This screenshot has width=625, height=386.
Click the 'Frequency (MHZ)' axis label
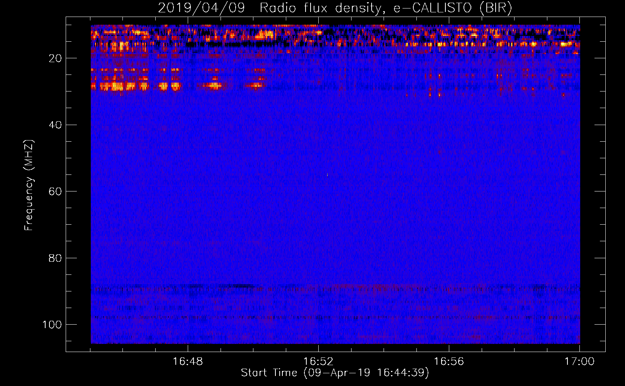29,185
